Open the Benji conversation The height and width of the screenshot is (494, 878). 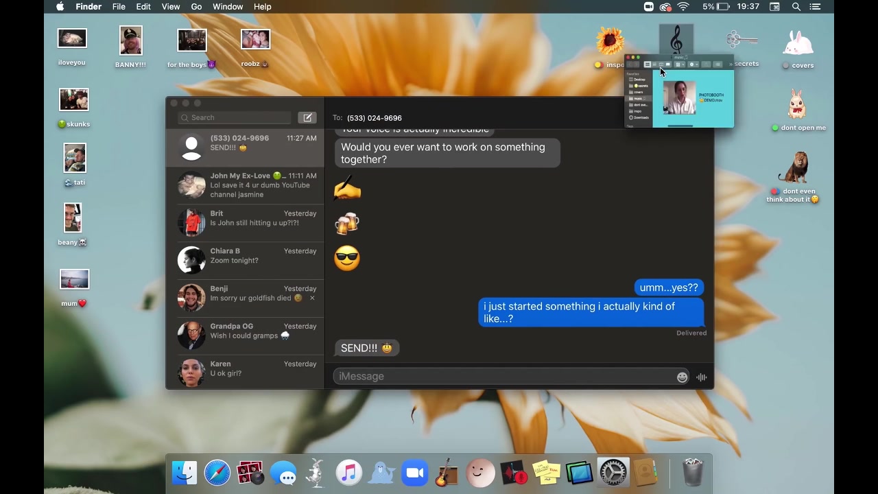245,298
